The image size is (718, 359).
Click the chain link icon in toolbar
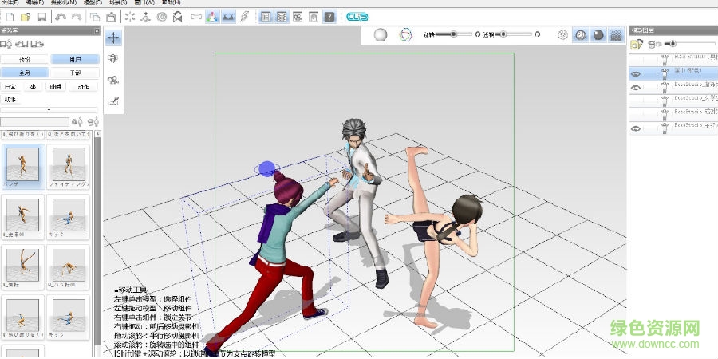[x=245, y=17]
